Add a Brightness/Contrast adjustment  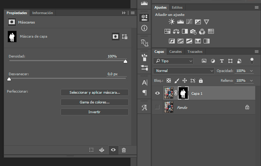pyautogui.click(x=171, y=22)
